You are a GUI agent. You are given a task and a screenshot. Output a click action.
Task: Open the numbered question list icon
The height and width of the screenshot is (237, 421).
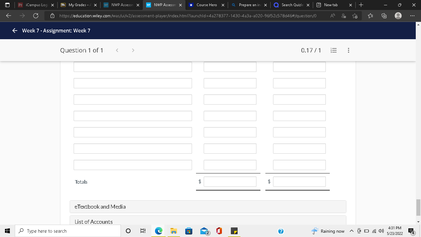(x=333, y=50)
